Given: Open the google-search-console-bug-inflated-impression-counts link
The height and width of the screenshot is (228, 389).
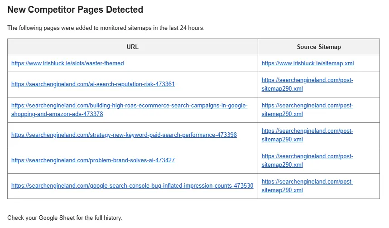Looking at the screenshot, I should pos(132,185).
